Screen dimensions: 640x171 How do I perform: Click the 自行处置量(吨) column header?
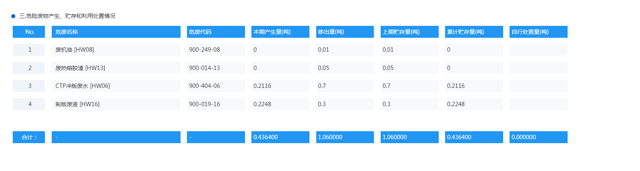click(x=538, y=32)
